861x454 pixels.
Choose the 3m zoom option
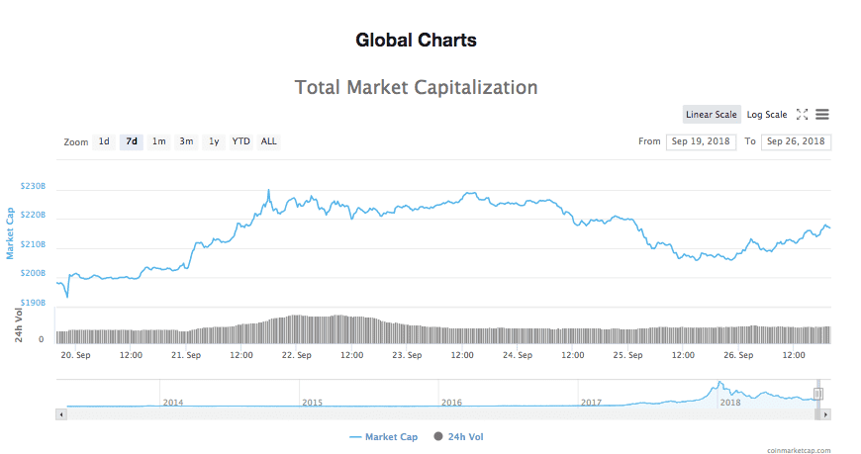point(186,141)
